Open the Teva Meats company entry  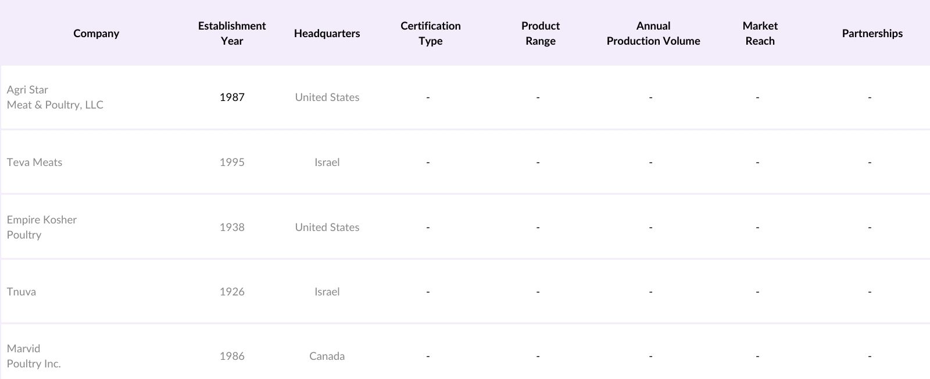coord(34,162)
